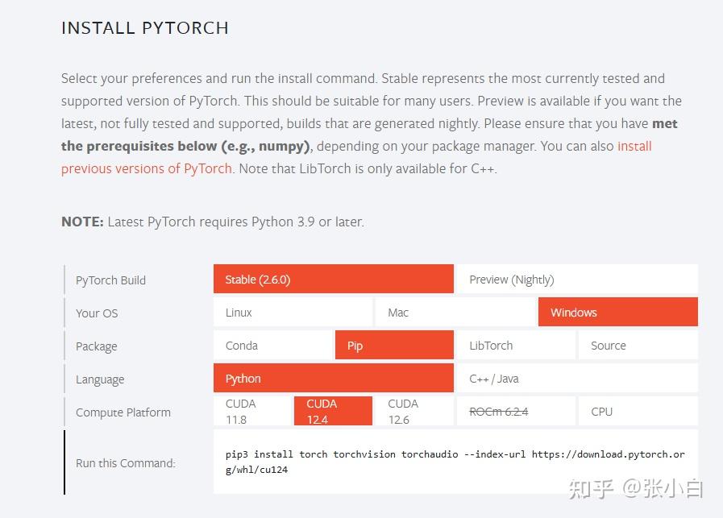Select CUDA 12.4 compute platform
Screen dimensions: 723x518
point(333,411)
